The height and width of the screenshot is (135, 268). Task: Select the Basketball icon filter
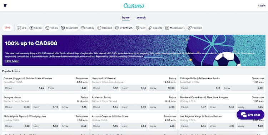click(63, 28)
